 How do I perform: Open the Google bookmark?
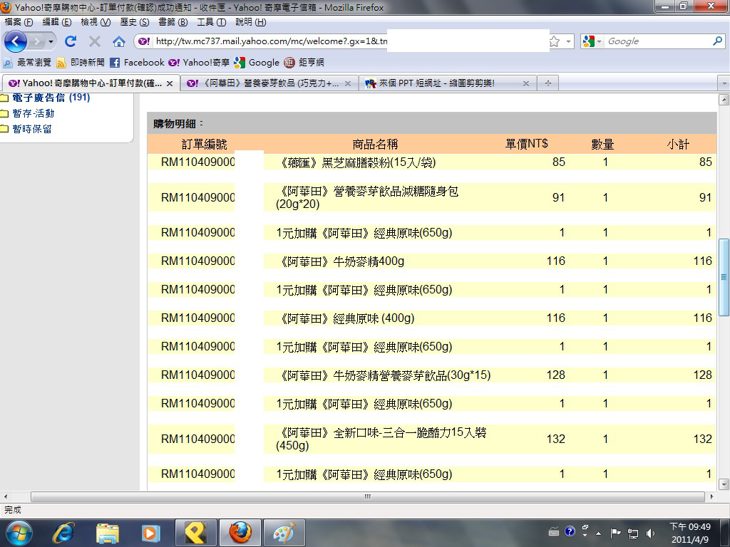[x=257, y=63]
